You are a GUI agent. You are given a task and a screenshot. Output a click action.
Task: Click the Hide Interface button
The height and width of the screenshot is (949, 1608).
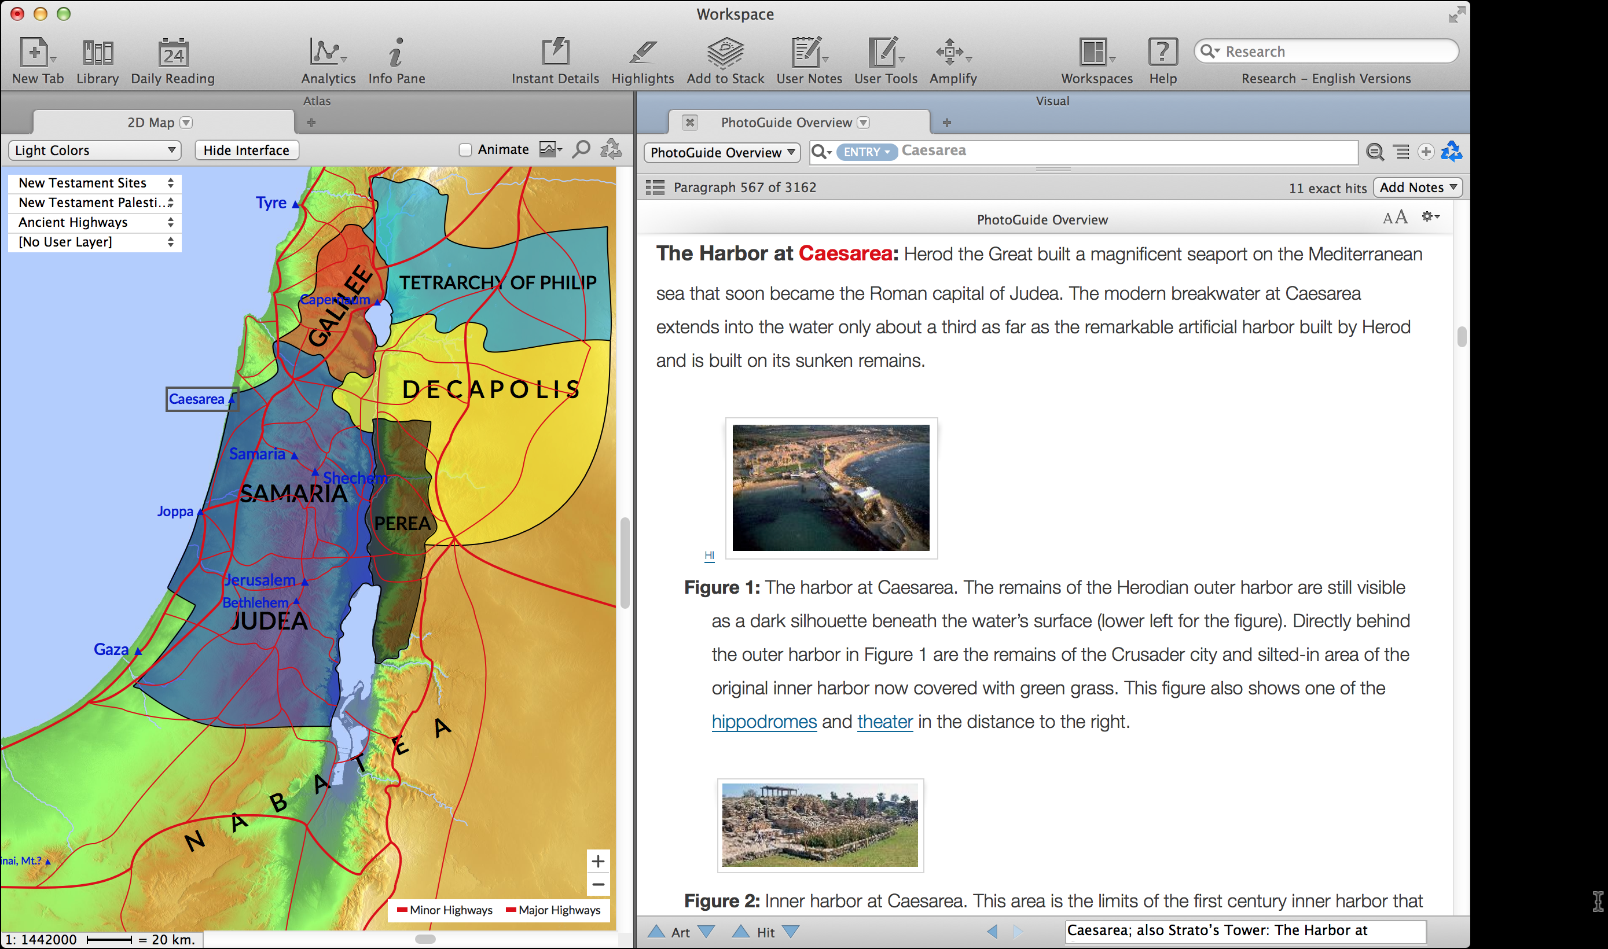pos(246,150)
